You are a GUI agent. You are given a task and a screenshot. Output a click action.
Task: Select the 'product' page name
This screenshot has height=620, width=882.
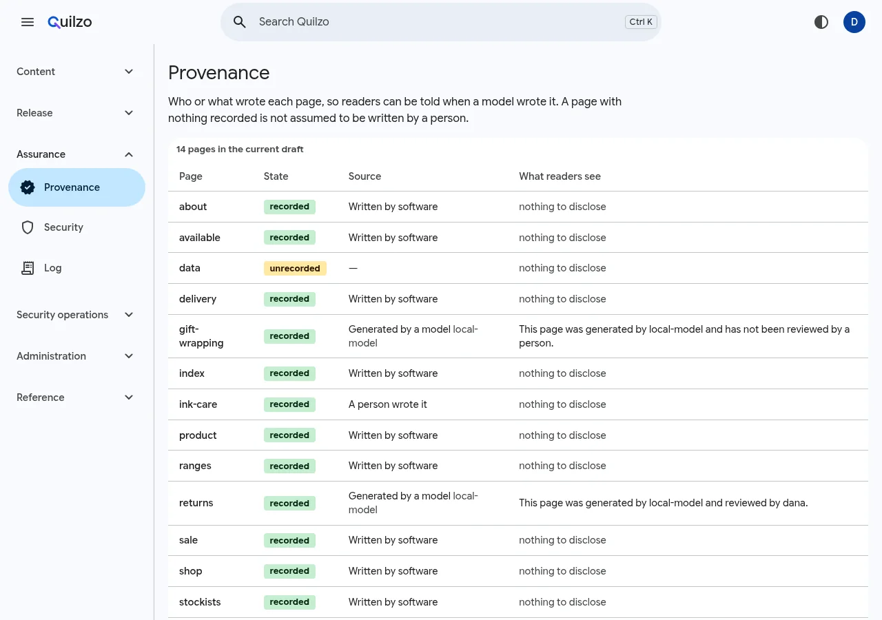click(x=198, y=435)
